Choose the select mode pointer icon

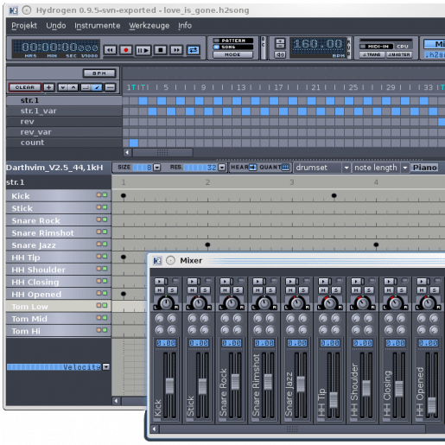coord(86,87)
